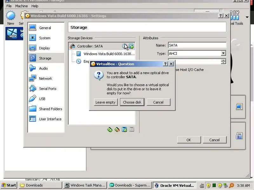Select Windows Vista VM in Manager list
Viewport: 254px width, 190px height.
coord(14,34)
